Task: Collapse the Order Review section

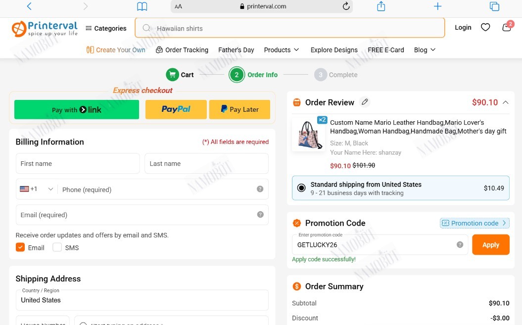Action: pos(505,102)
